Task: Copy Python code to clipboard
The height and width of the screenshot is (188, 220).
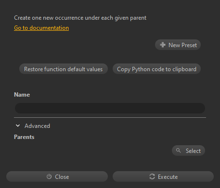Action: point(156,69)
